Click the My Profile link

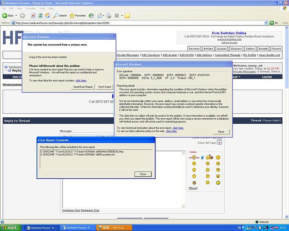tap(250, 55)
